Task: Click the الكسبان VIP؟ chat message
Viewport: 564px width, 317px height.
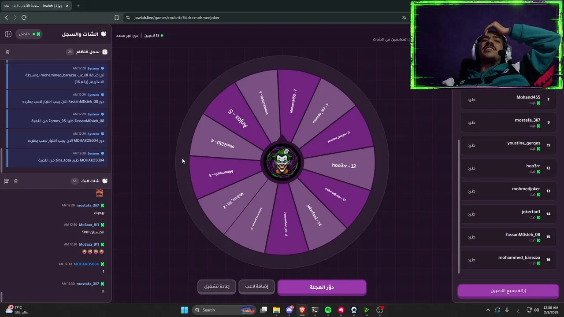Action: [x=93, y=232]
